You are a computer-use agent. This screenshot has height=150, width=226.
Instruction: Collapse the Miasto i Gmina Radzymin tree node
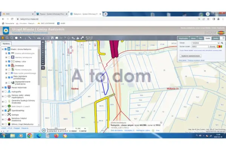pos(3,49)
